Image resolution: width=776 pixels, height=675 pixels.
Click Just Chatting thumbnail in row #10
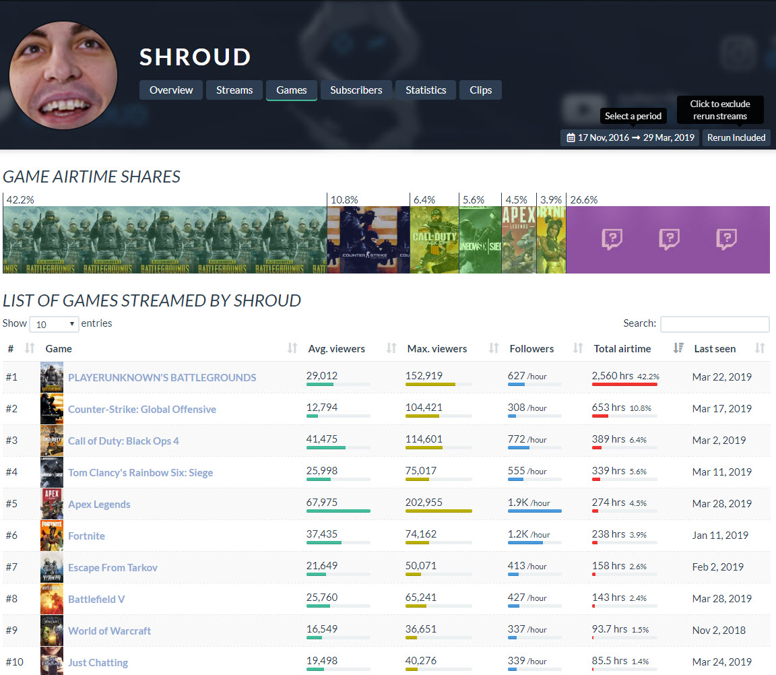tap(52, 661)
